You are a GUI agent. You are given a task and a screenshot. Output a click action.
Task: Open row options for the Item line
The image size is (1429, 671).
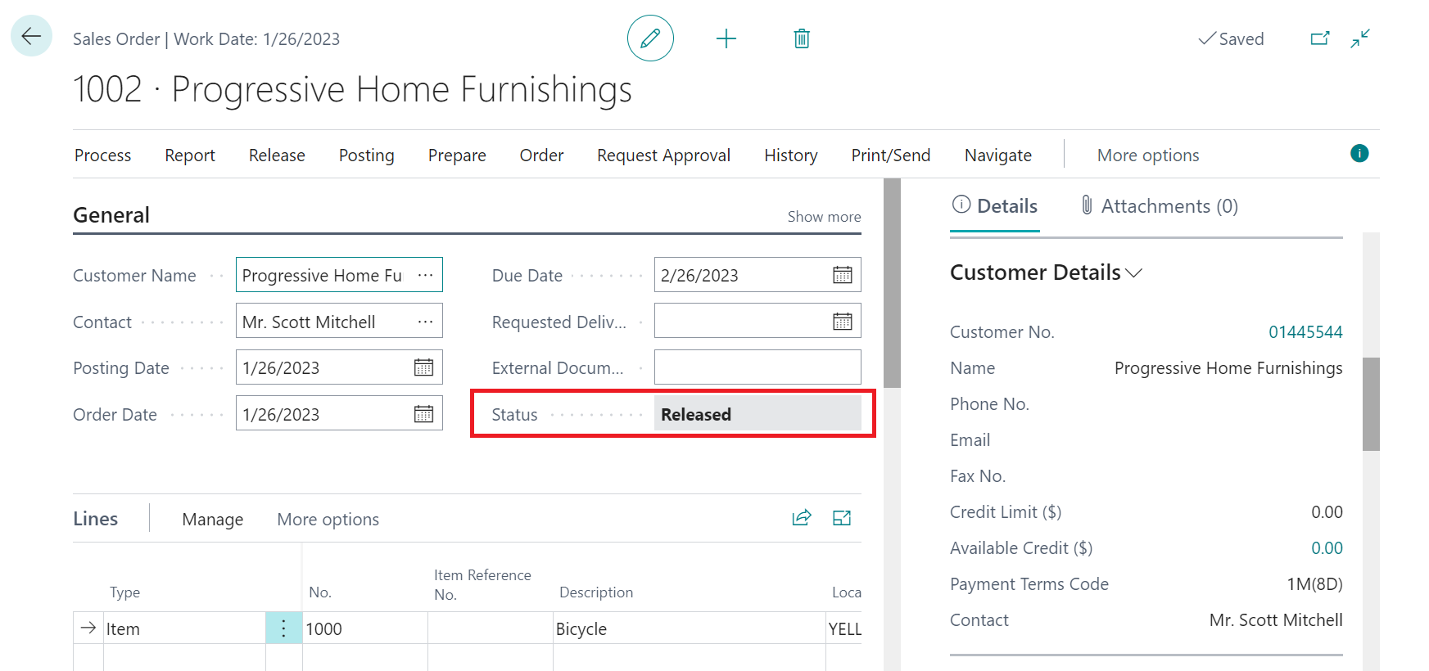(x=283, y=628)
